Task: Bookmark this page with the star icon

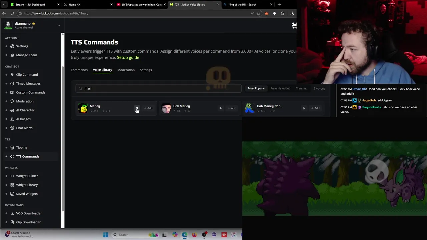Action: tap(259, 13)
